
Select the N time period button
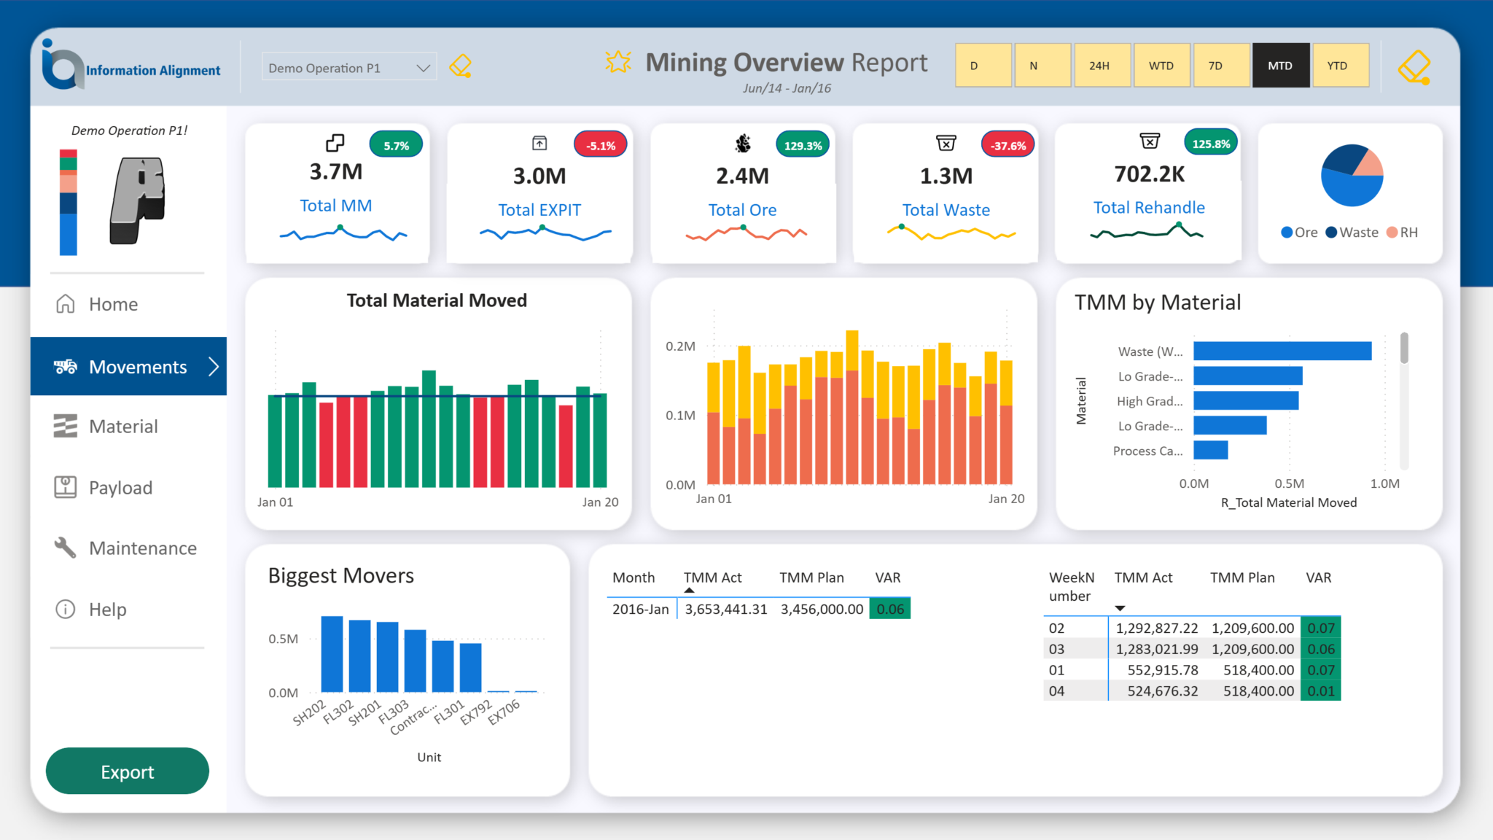coord(1042,66)
